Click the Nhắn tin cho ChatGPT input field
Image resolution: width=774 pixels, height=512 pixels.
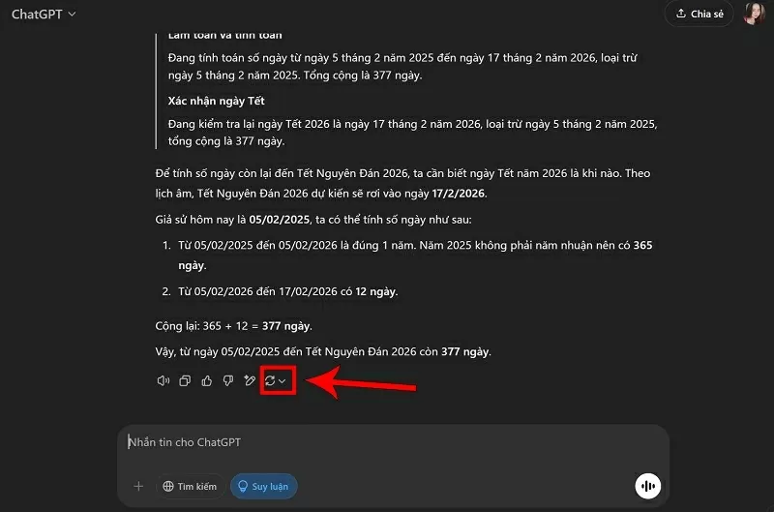pyautogui.click(x=387, y=442)
